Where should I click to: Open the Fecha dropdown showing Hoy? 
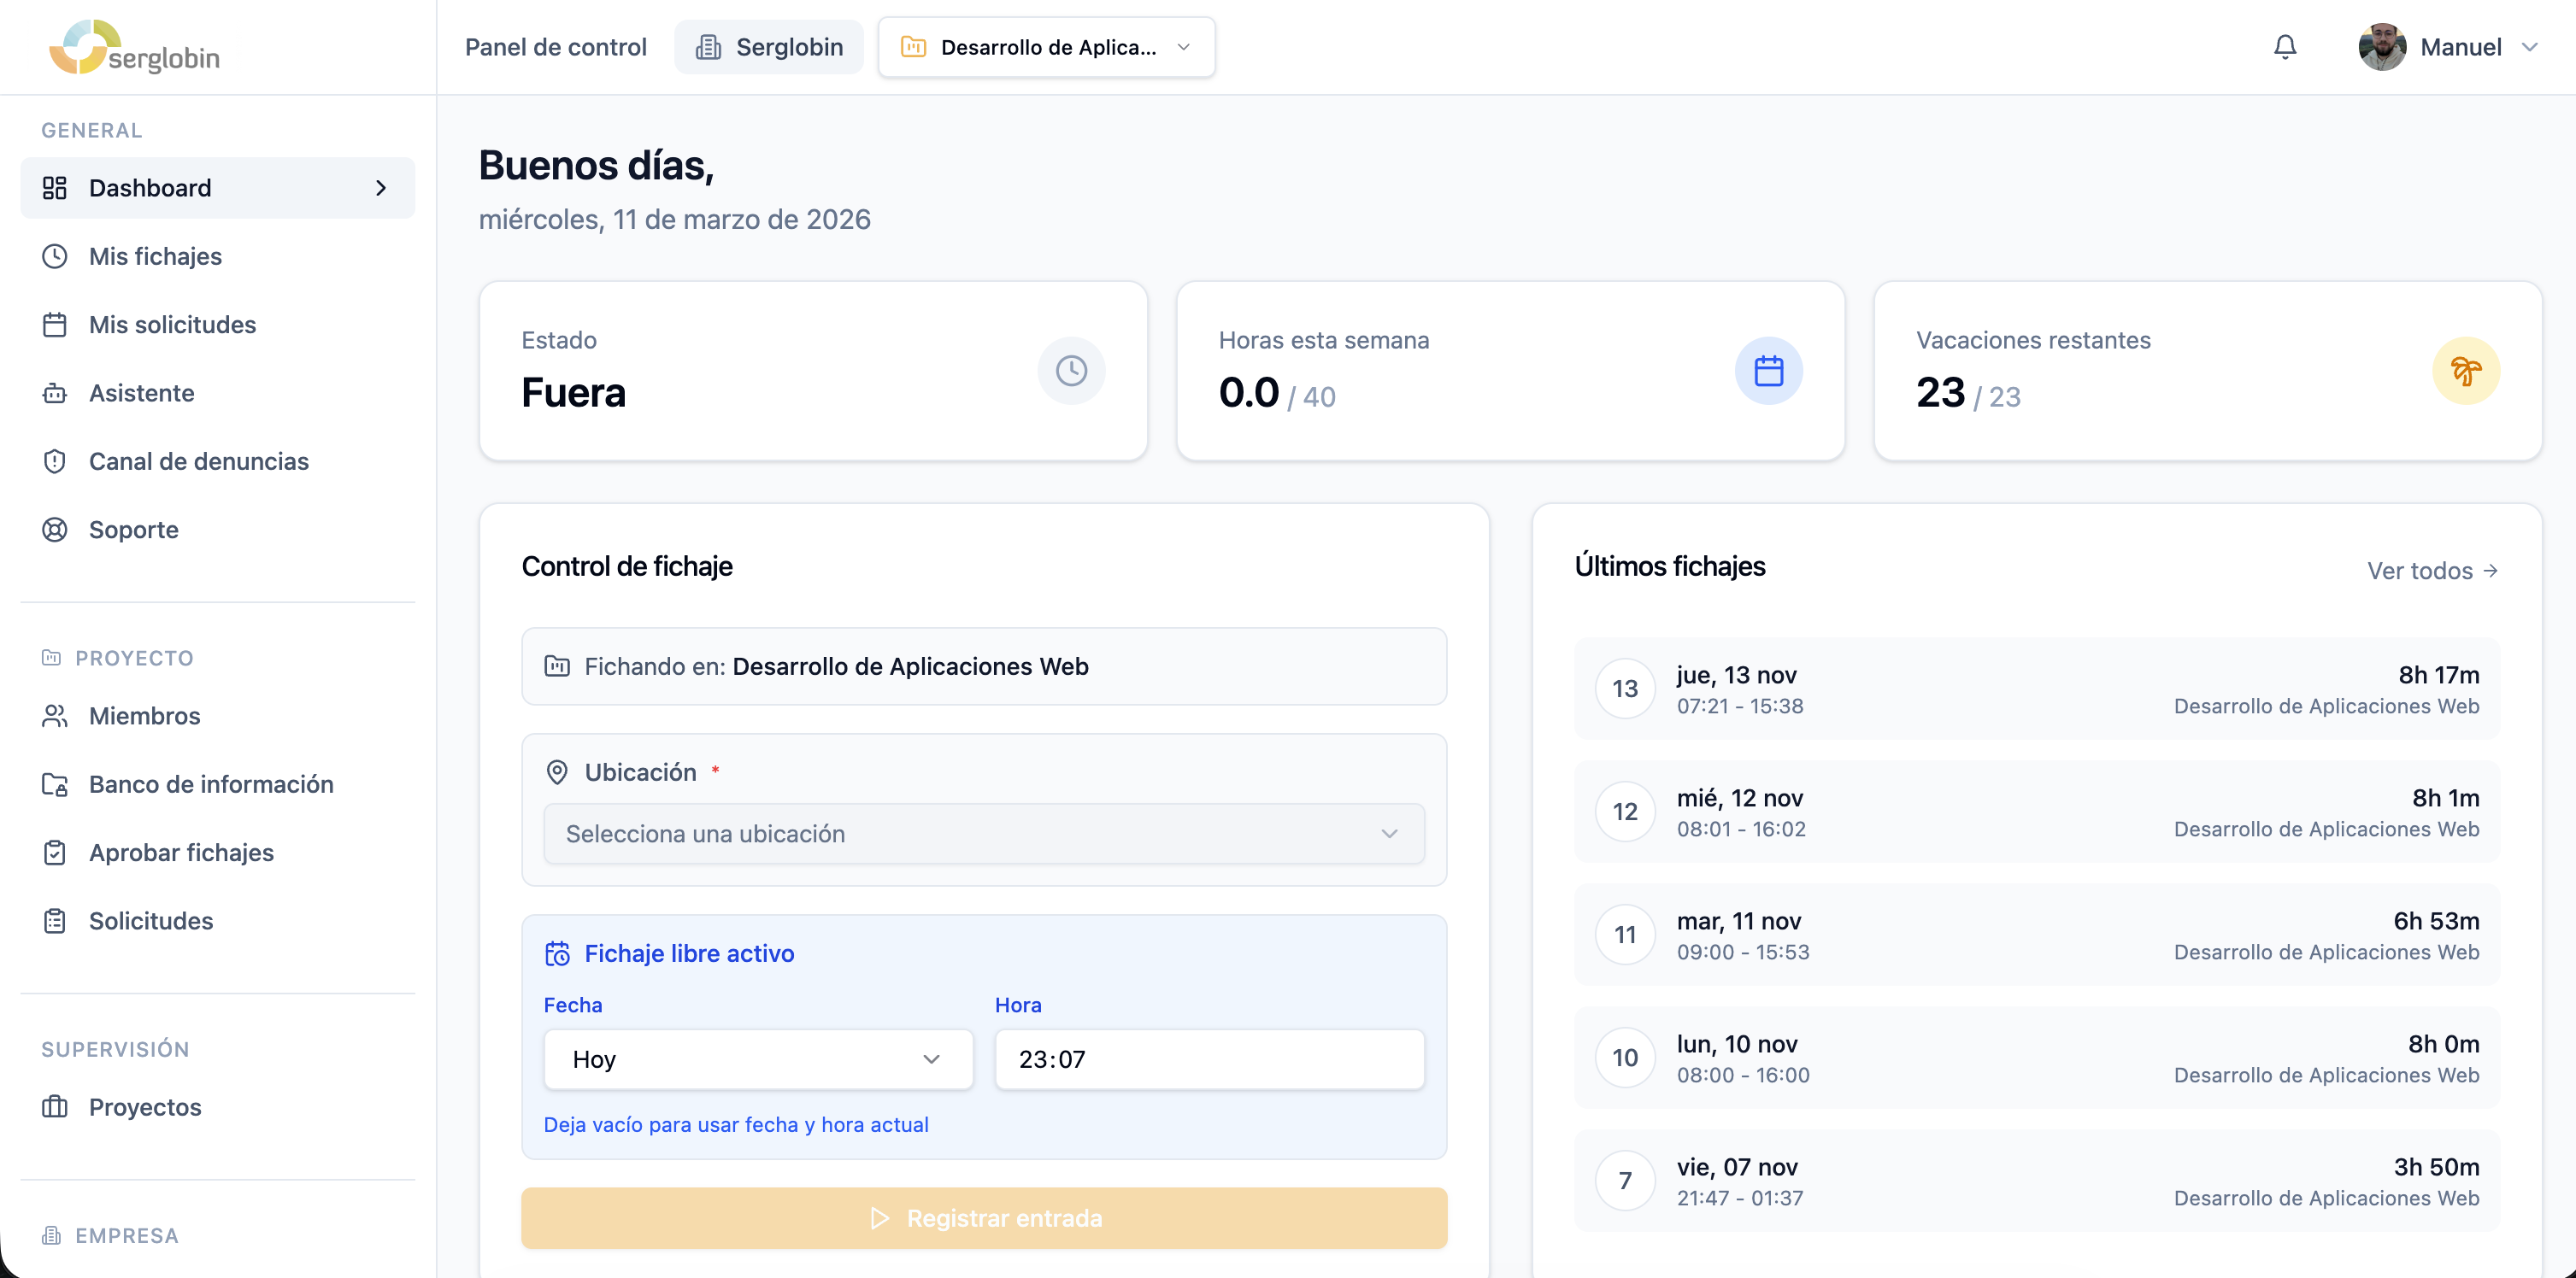pos(758,1059)
